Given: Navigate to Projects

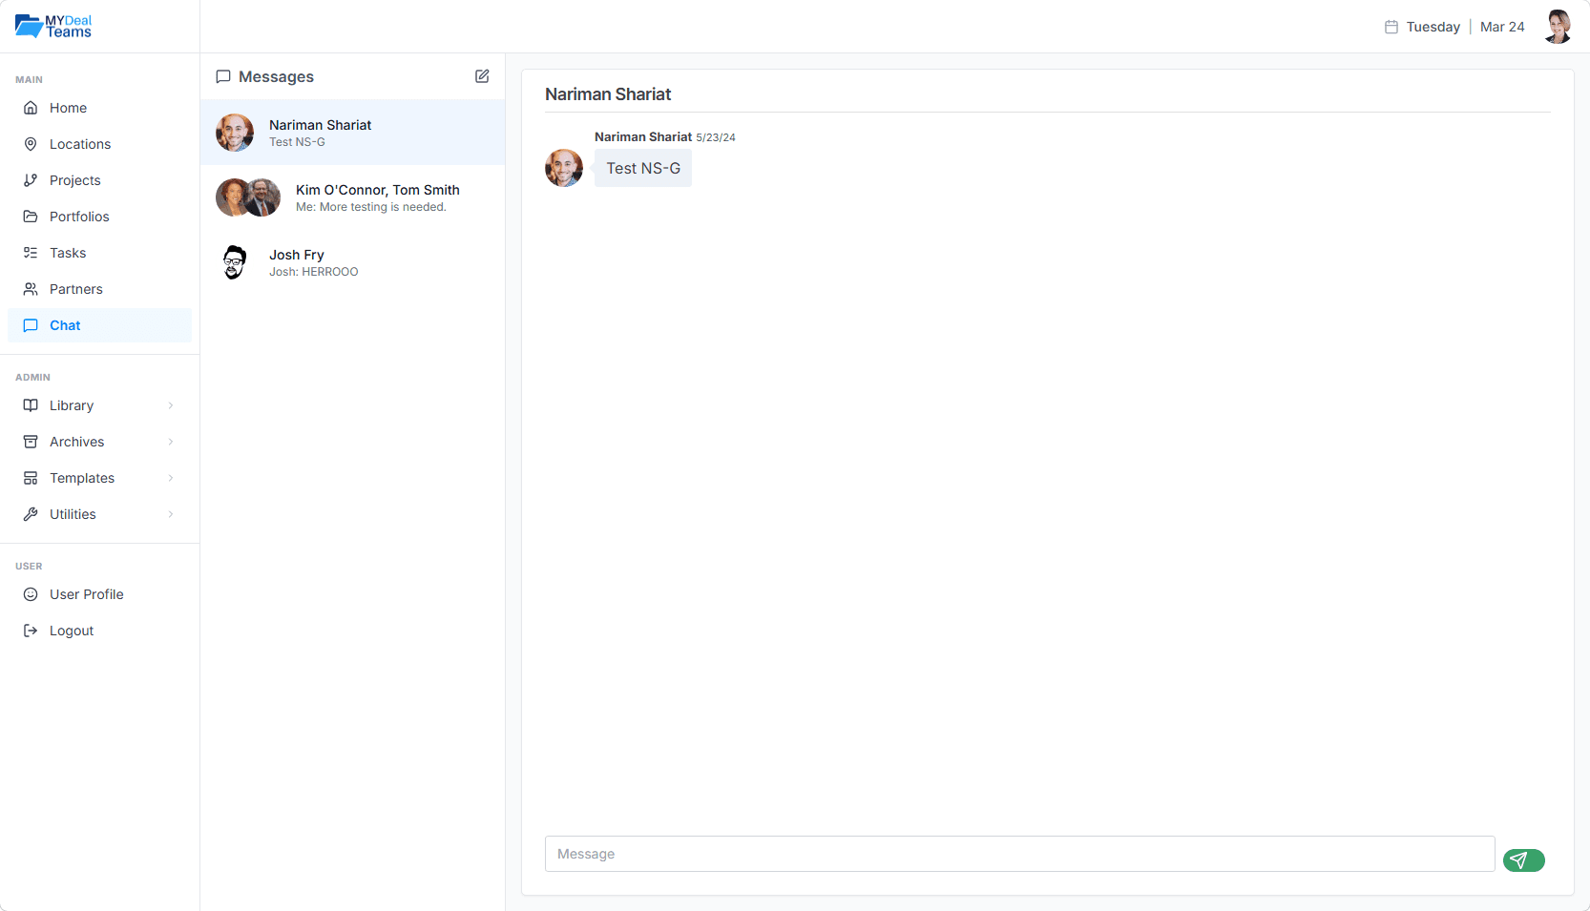Looking at the screenshot, I should coord(99,180).
